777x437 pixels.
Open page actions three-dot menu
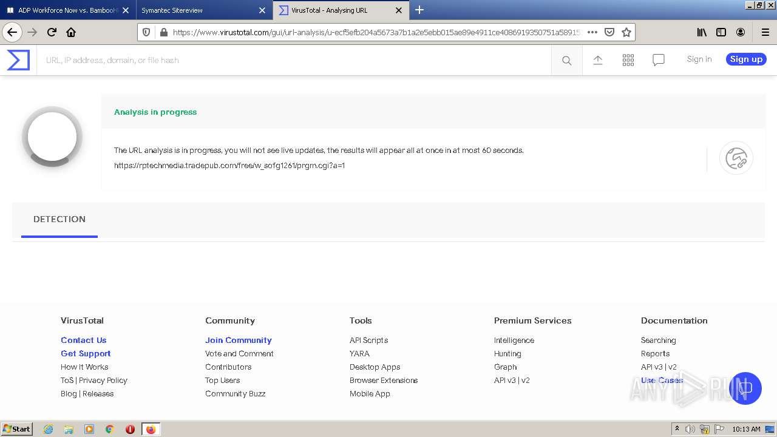pyautogui.click(x=592, y=32)
